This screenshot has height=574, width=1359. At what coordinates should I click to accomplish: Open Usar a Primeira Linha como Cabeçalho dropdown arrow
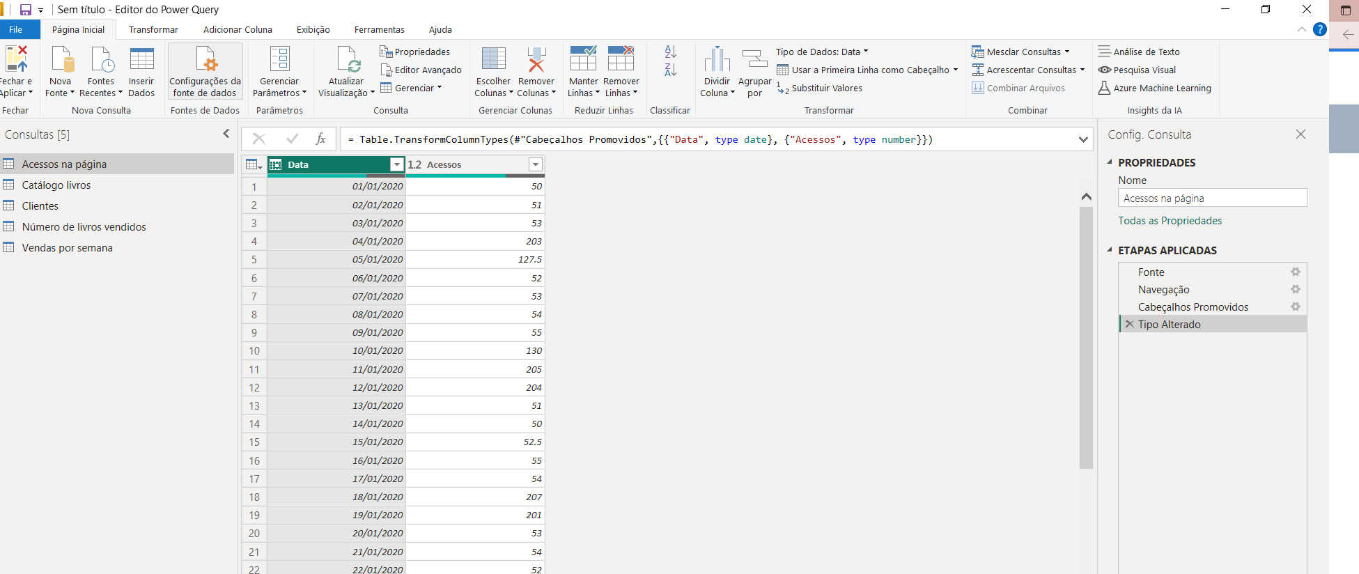(955, 70)
